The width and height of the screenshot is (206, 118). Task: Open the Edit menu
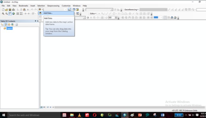point(9,6)
